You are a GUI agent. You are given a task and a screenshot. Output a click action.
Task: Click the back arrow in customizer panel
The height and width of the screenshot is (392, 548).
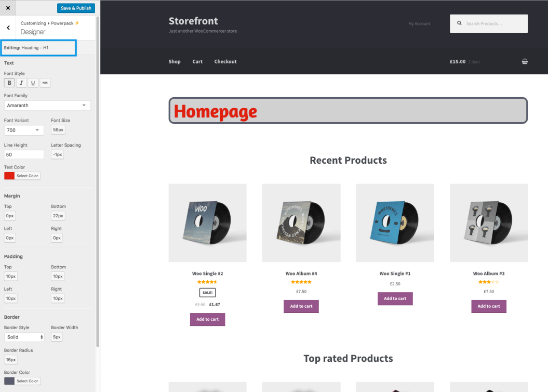(x=8, y=27)
